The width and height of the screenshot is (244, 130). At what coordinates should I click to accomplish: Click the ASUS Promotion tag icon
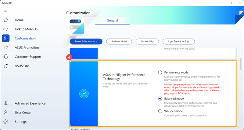point(6,47)
